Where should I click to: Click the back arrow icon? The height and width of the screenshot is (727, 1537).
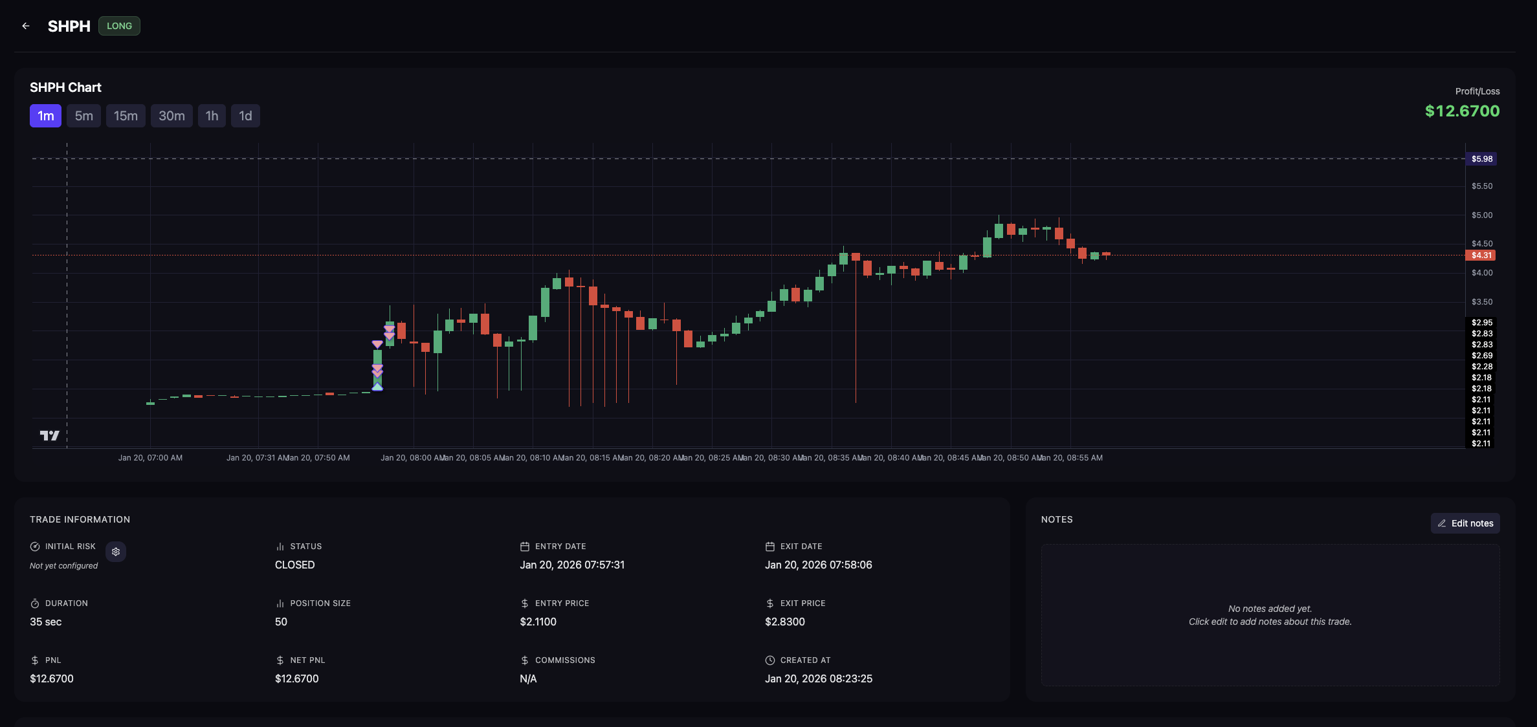pyautogui.click(x=26, y=26)
